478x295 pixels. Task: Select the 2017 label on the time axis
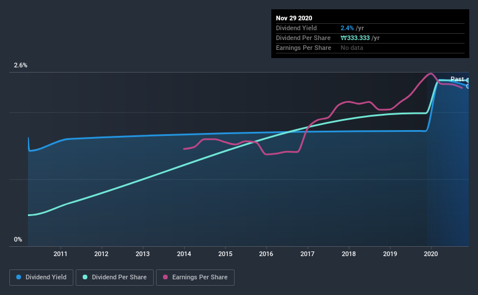[x=307, y=254]
